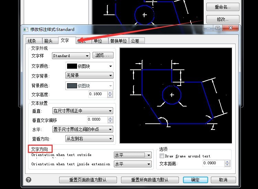The width and height of the screenshot is (258, 189).
Task: Open the 查看方向 从左到右 dropdown
Action: 89,138
